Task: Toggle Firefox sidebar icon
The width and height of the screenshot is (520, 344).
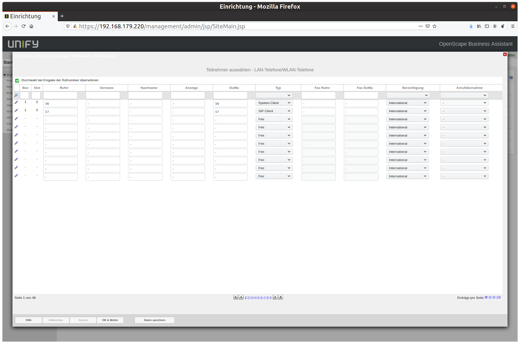Action: pos(487,26)
